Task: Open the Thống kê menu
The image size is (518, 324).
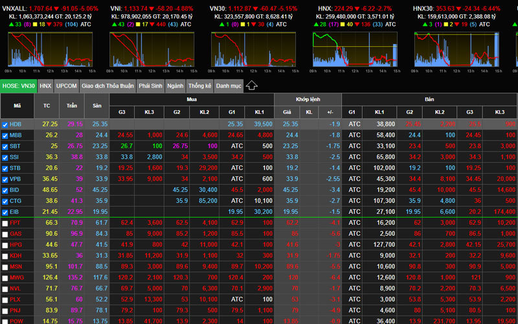Action: pyautogui.click(x=200, y=86)
